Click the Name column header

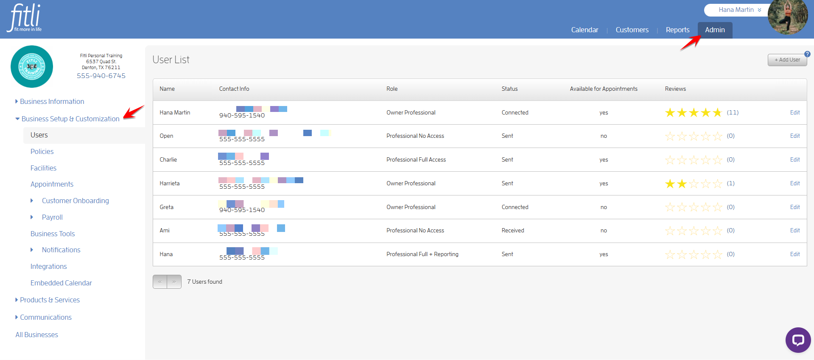(x=167, y=89)
